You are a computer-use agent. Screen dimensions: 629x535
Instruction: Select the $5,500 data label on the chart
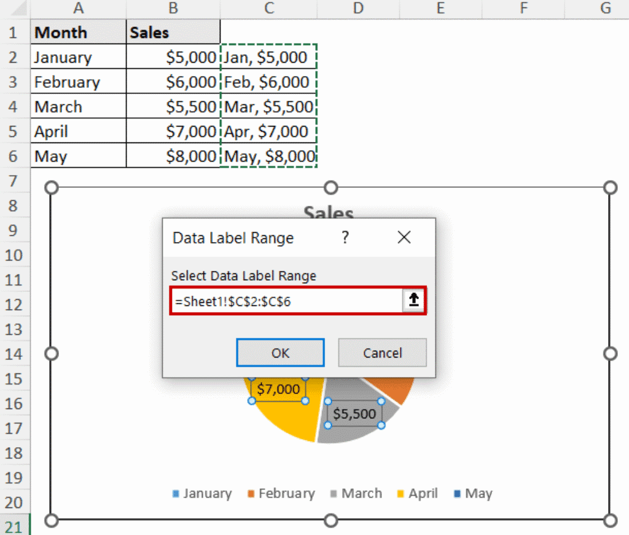pyautogui.click(x=354, y=414)
